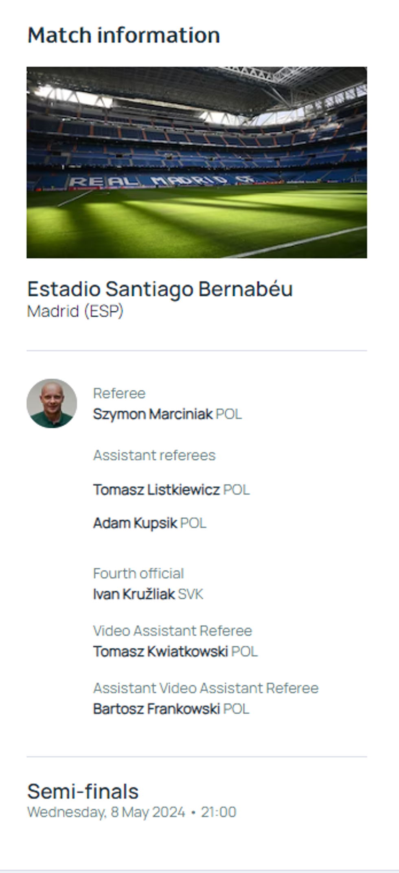Image resolution: width=399 pixels, height=873 pixels.
Task: Select assistant referee Adam Kupsik
Action: (135, 523)
